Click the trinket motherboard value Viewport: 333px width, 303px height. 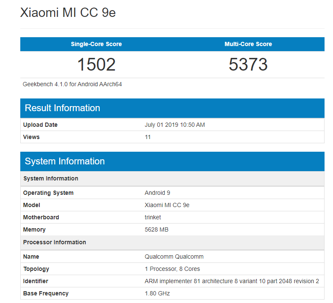(x=153, y=217)
